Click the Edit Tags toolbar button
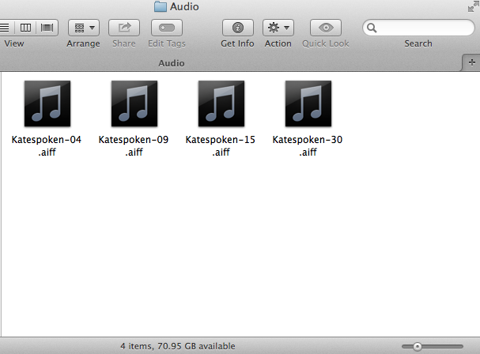 [167, 28]
